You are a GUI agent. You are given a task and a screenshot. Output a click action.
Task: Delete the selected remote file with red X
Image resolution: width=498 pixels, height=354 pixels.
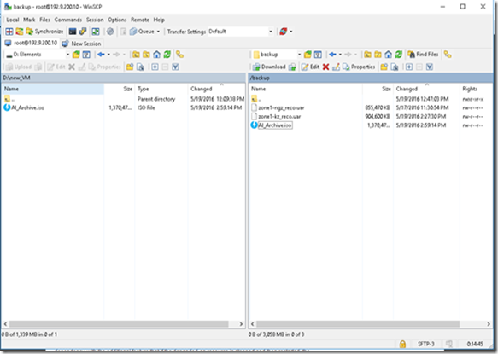pyautogui.click(x=325, y=67)
